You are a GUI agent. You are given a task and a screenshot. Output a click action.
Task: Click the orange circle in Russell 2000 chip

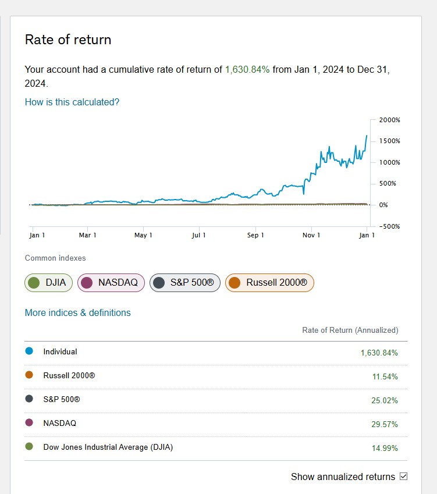(235, 283)
